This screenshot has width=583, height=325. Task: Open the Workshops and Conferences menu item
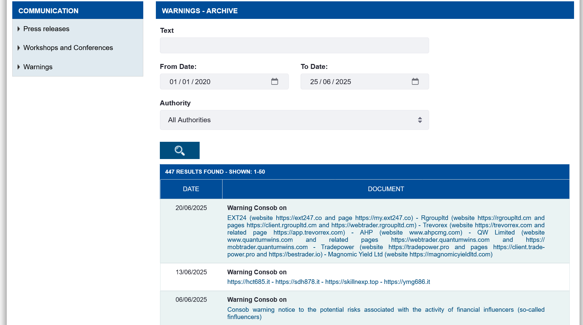click(x=68, y=48)
